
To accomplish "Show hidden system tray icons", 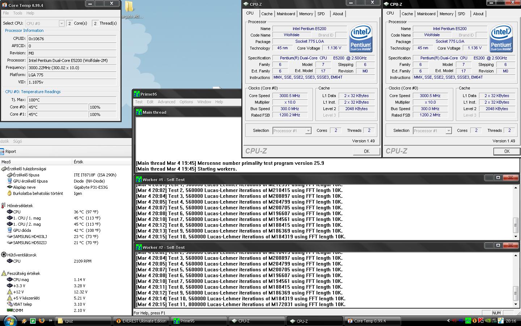I will click(449, 321).
